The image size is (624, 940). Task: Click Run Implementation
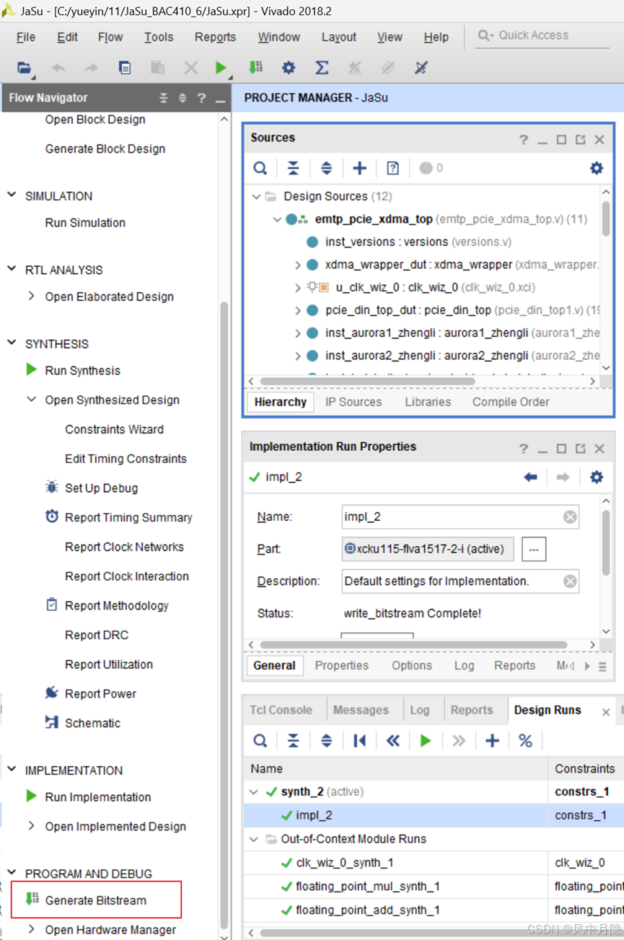pos(98,796)
